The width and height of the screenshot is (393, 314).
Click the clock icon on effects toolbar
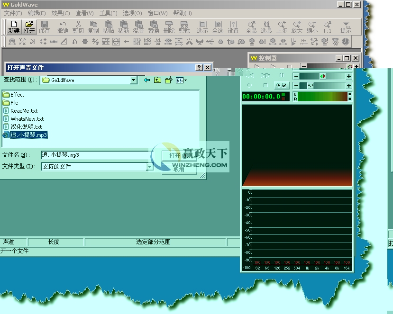pos(346,42)
